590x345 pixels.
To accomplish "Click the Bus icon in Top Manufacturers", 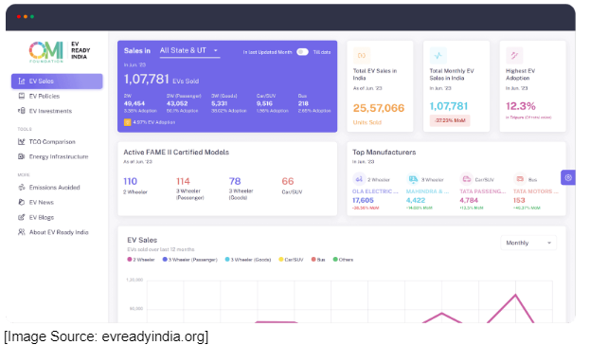I will pos(520,179).
